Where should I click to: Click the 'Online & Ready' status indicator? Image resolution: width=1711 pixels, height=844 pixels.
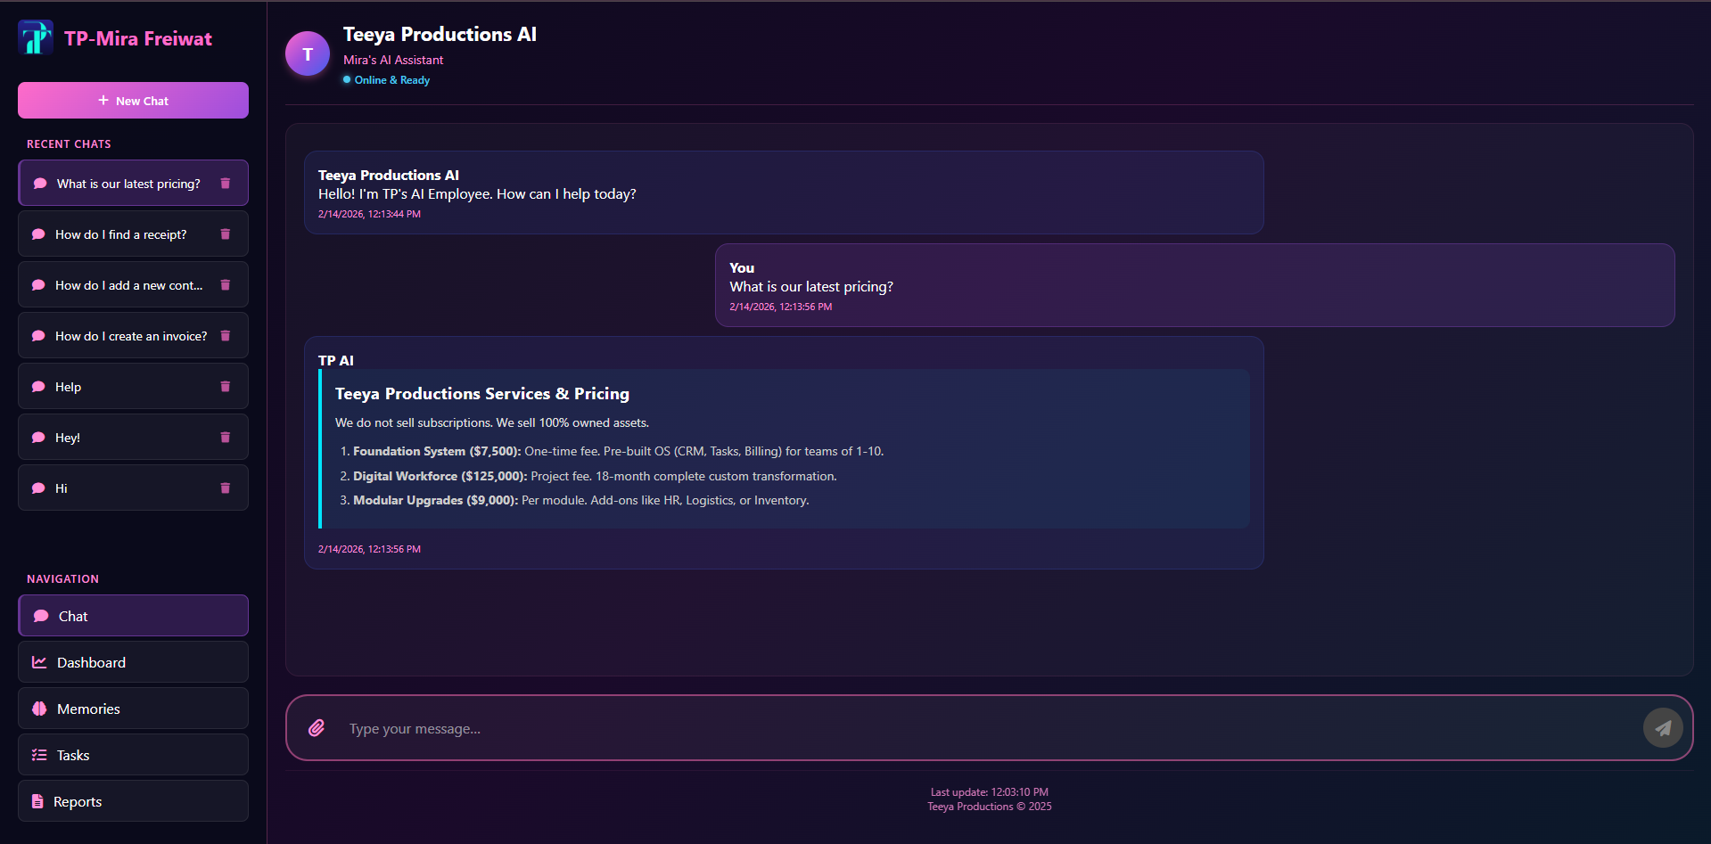[386, 79]
